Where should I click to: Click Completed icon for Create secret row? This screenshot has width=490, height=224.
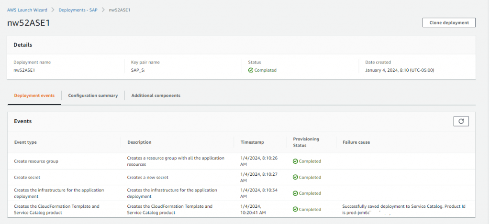[295, 177]
